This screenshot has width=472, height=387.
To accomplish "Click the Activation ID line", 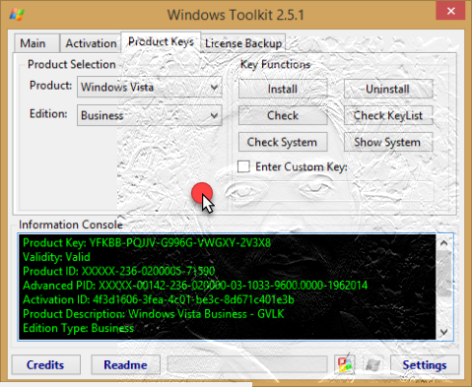I will point(159,299).
